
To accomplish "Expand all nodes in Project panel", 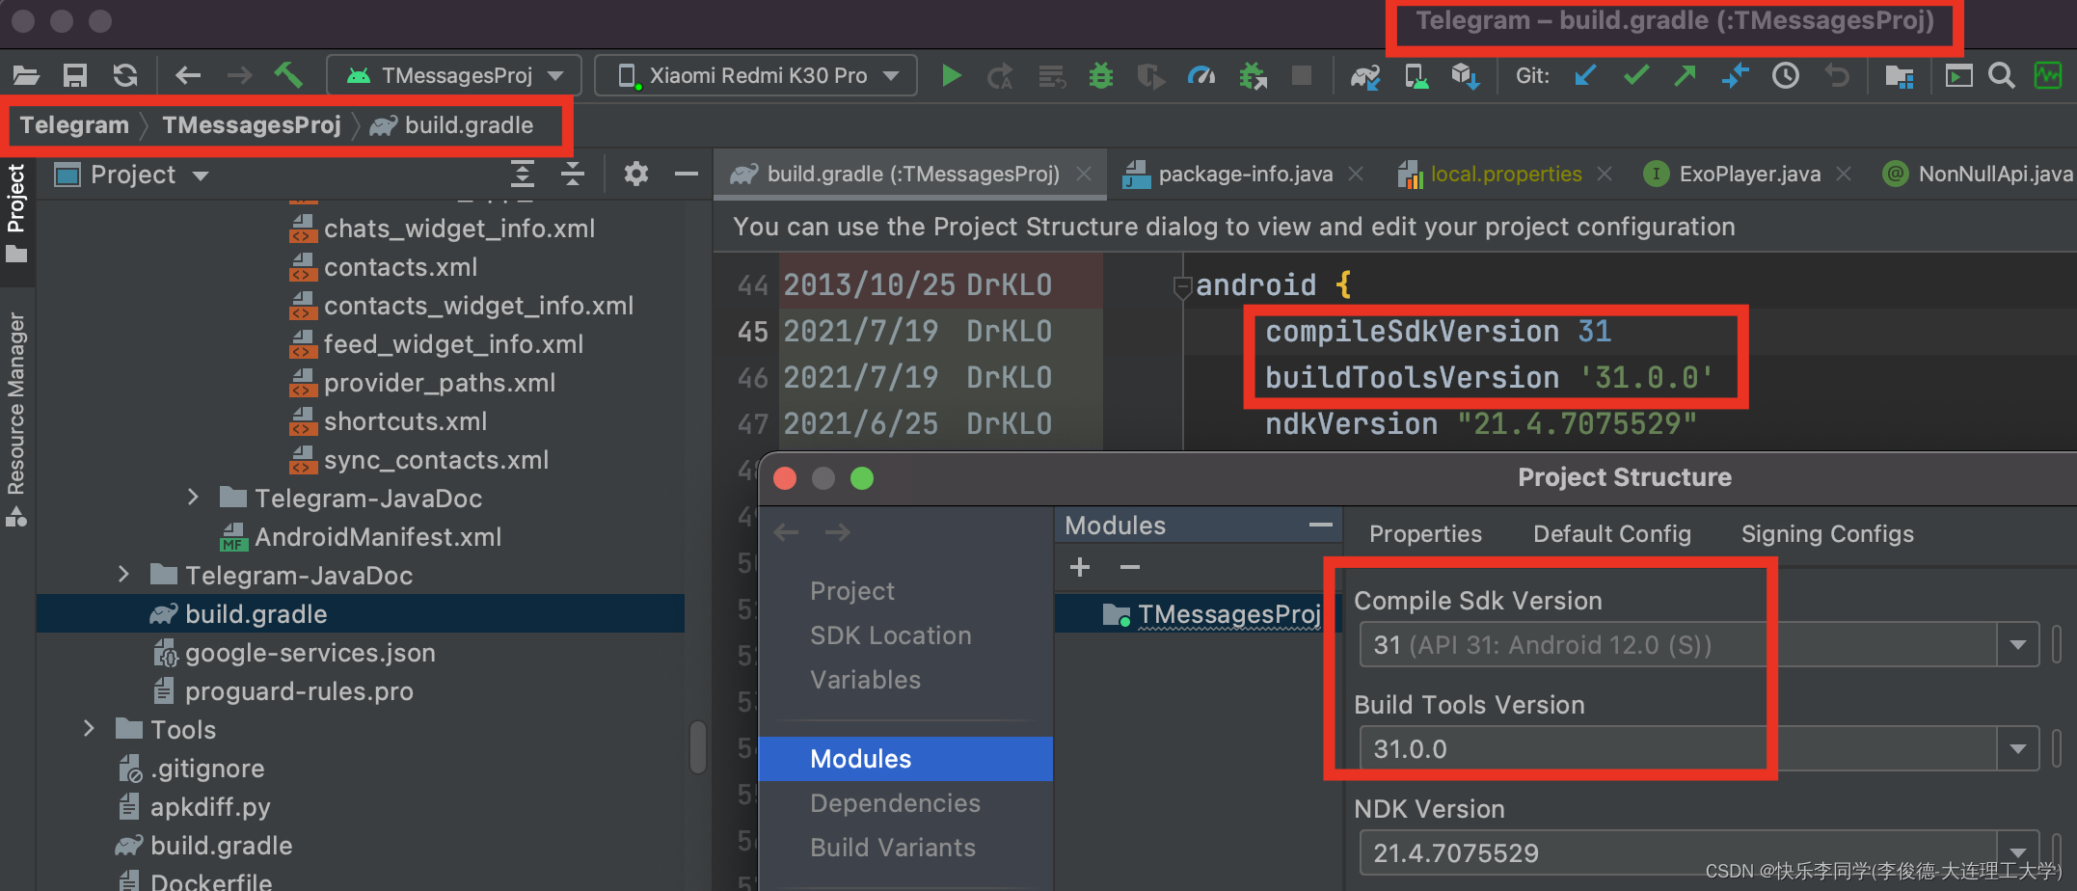I will (523, 175).
